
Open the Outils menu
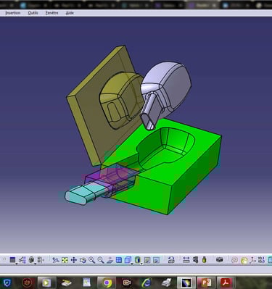[33, 13]
